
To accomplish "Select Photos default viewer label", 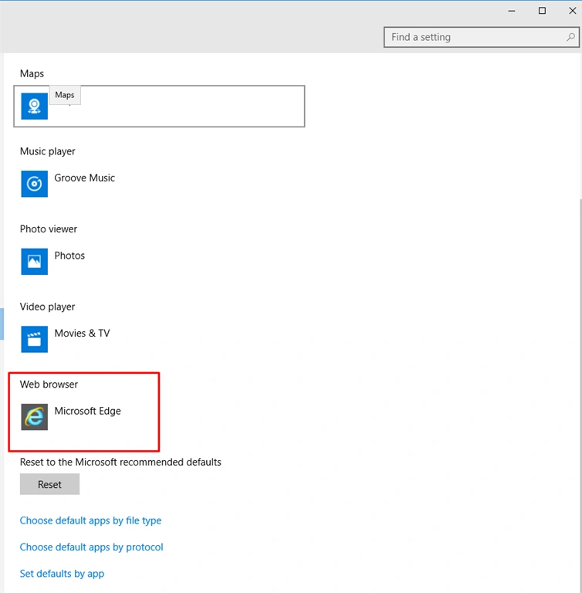I will (69, 256).
